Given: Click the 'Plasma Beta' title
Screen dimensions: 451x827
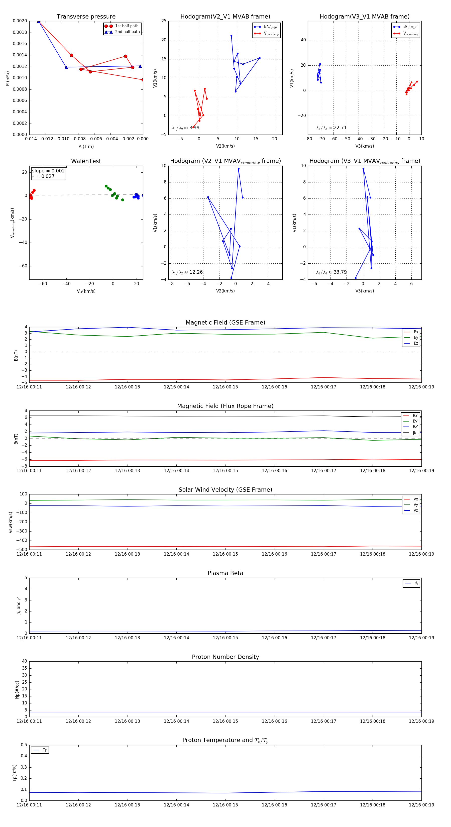Looking at the screenshot, I should pyautogui.click(x=225, y=573).
